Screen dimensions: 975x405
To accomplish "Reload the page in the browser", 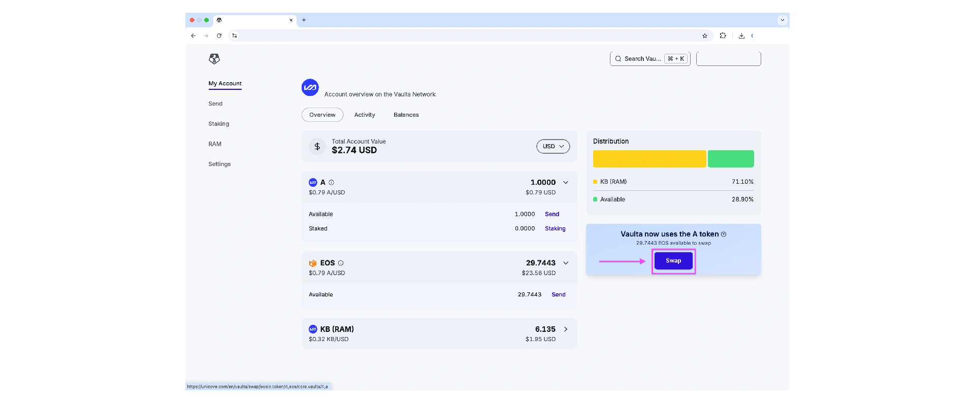I will click(219, 36).
